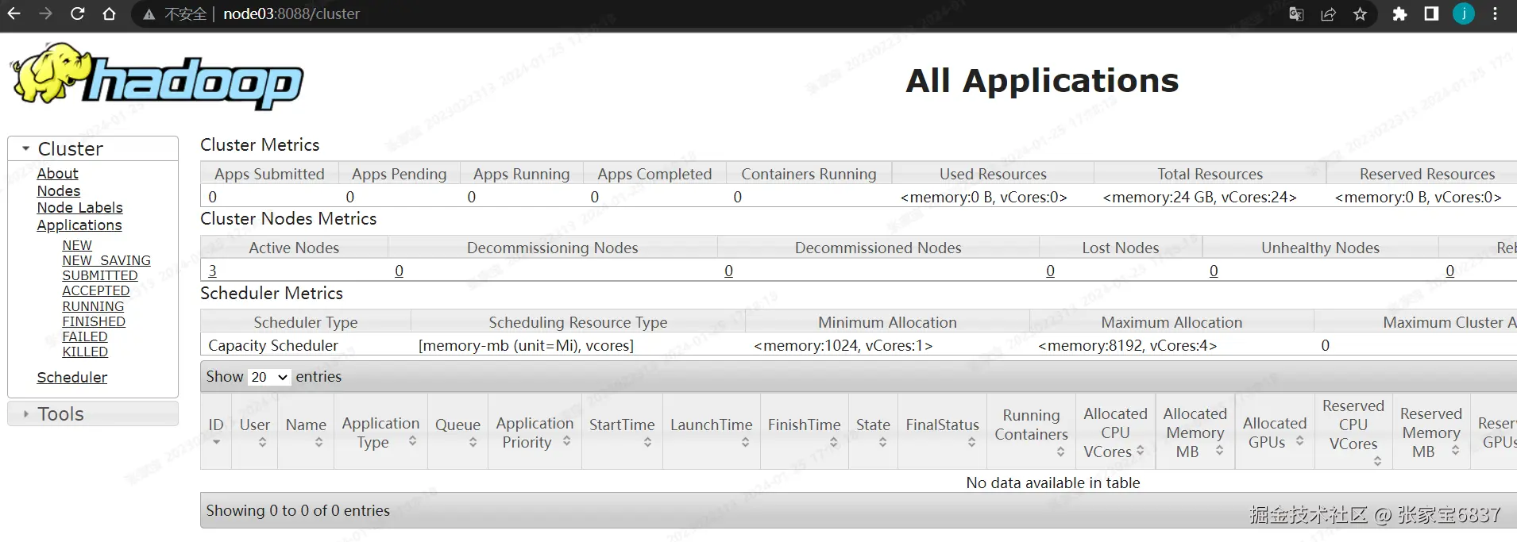Filter applications by FINISHED state
The height and width of the screenshot is (542, 1517).
coord(94,321)
